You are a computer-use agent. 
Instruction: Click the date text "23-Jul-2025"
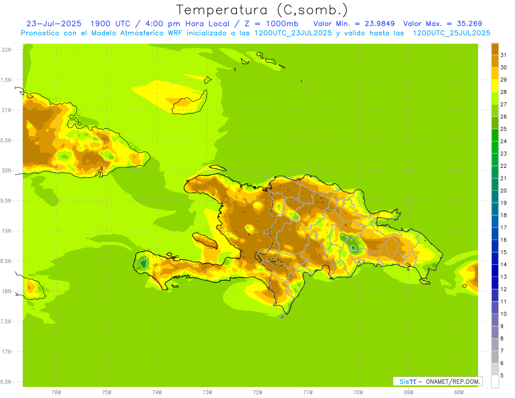(54, 24)
